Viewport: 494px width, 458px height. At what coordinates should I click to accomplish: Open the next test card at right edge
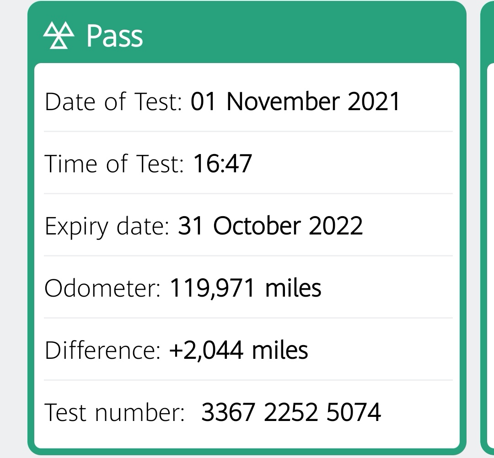488,229
